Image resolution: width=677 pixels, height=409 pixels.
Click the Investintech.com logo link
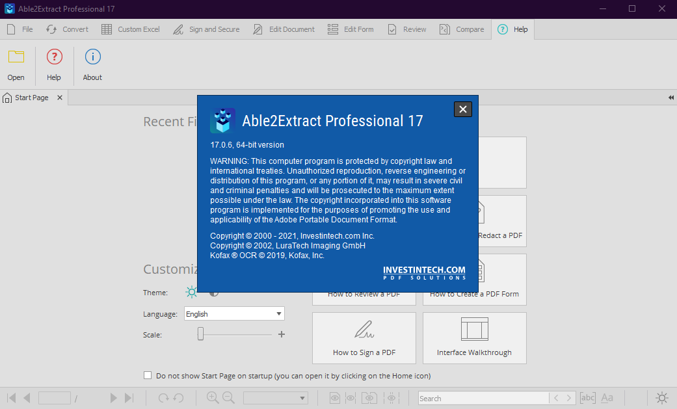(x=424, y=272)
